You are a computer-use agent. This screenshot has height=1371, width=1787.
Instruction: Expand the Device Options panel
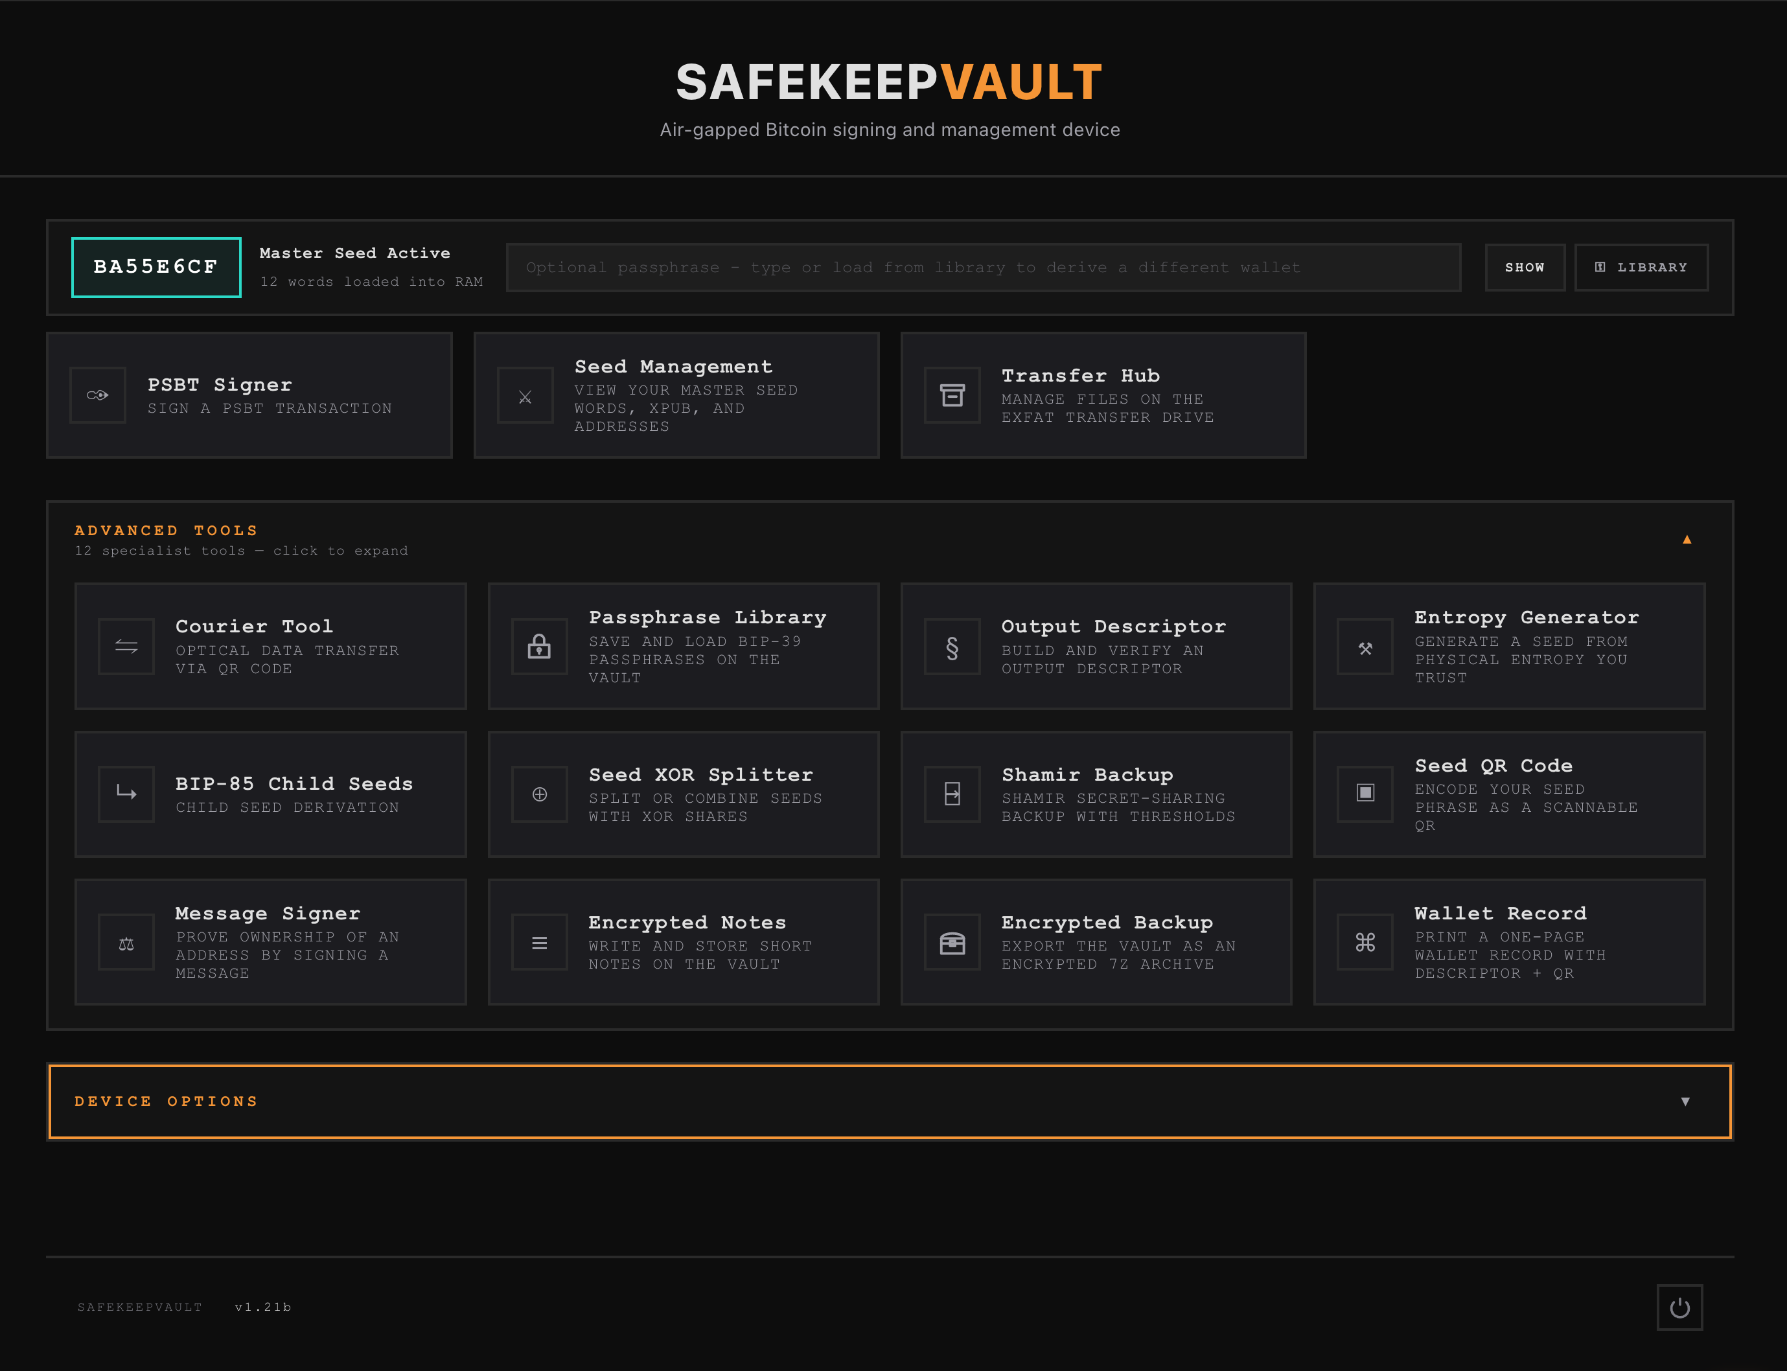click(x=890, y=1101)
